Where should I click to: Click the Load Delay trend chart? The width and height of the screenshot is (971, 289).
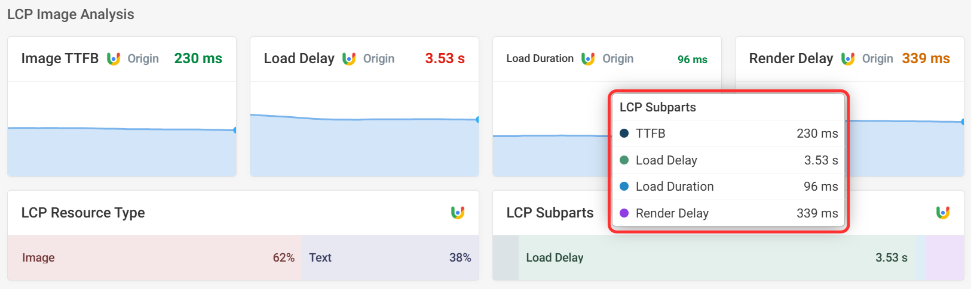tap(364, 129)
